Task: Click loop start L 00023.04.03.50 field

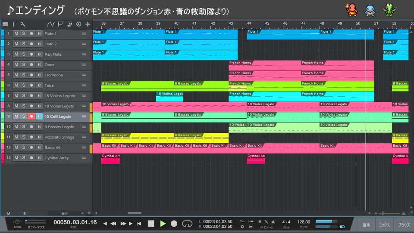Action: 217,221
